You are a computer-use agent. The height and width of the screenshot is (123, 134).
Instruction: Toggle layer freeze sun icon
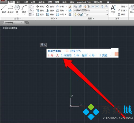(79, 15)
